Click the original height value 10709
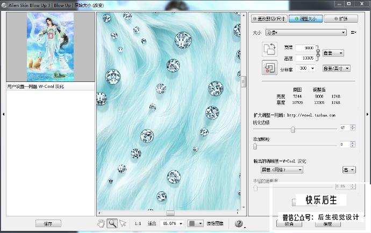 [x=297, y=103]
